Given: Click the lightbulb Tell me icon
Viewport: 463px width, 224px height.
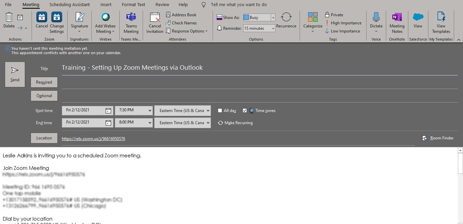Looking at the screenshot, I should [x=203, y=5].
